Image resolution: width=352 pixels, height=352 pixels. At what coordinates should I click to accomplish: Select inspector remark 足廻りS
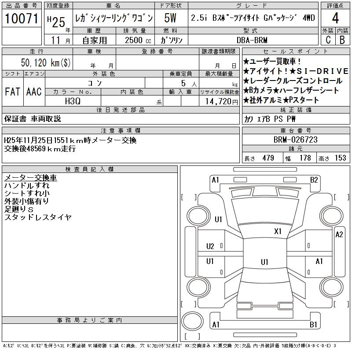pyautogui.click(x=19, y=209)
